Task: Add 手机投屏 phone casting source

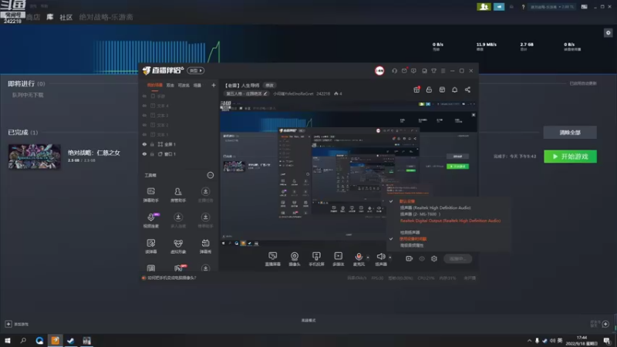Action: pyautogui.click(x=316, y=259)
